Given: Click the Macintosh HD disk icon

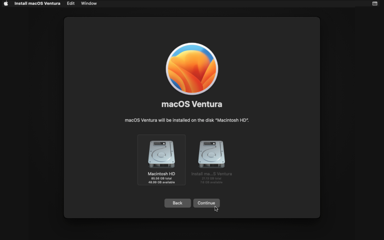Looking at the screenshot, I should click(x=161, y=154).
